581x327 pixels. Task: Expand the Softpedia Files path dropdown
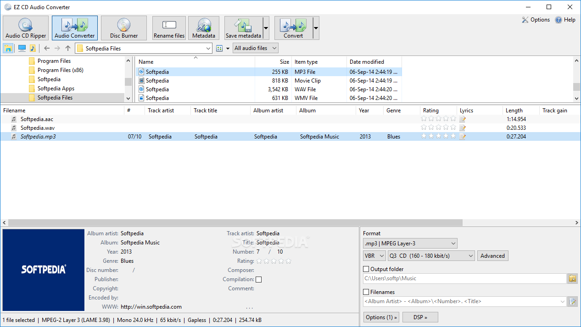(x=208, y=48)
